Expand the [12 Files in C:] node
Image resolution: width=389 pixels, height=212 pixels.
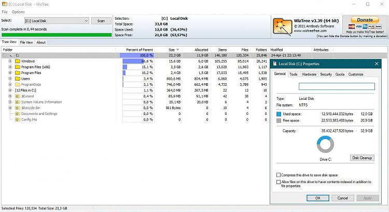click(10, 90)
